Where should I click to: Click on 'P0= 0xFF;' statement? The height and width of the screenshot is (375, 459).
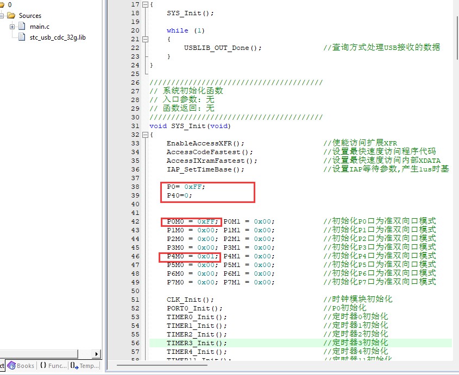coord(186,187)
